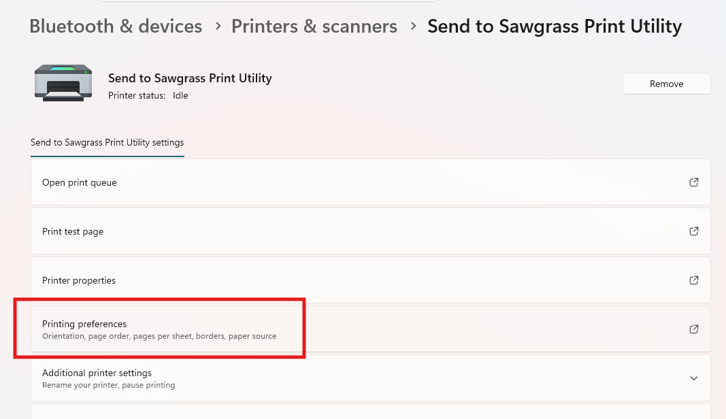This screenshot has height=419, width=726.
Task: Navigate to Printers & scanners breadcrumb
Action: click(314, 27)
